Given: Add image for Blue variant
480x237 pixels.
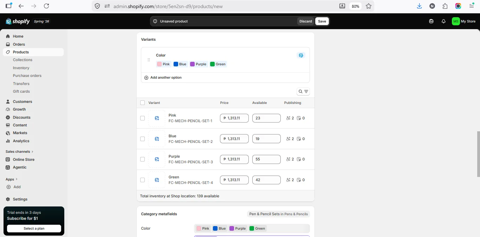Looking at the screenshot, I should click(x=157, y=139).
